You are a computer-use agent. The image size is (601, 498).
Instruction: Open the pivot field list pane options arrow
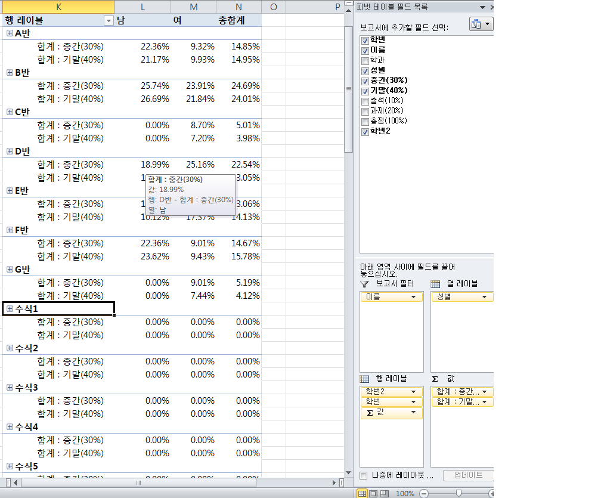tap(482, 7)
